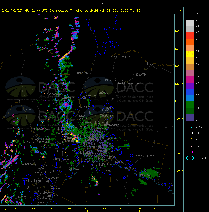Click the 'current' legend label
This screenshot has height=212, width=209.
pos(201,158)
